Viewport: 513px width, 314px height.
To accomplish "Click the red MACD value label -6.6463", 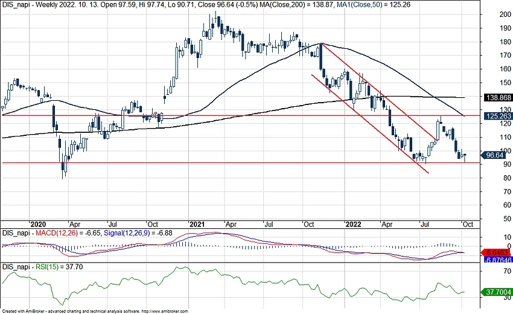I will coord(496,252).
